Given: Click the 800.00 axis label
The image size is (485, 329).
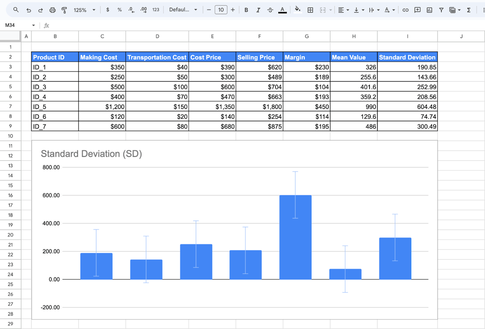Looking at the screenshot, I should [x=51, y=167].
